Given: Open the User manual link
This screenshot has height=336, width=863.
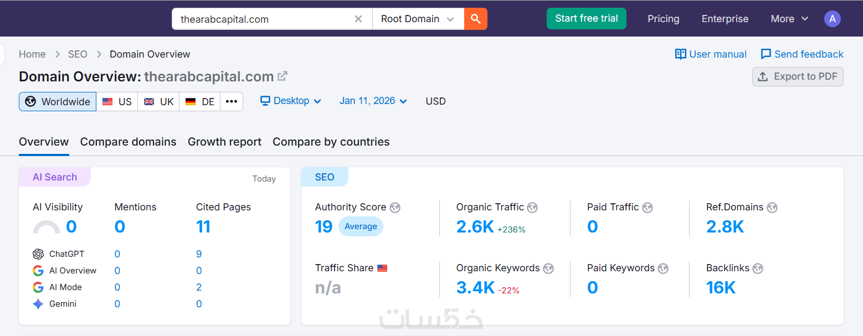Looking at the screenshot, I should coord(711,54).
